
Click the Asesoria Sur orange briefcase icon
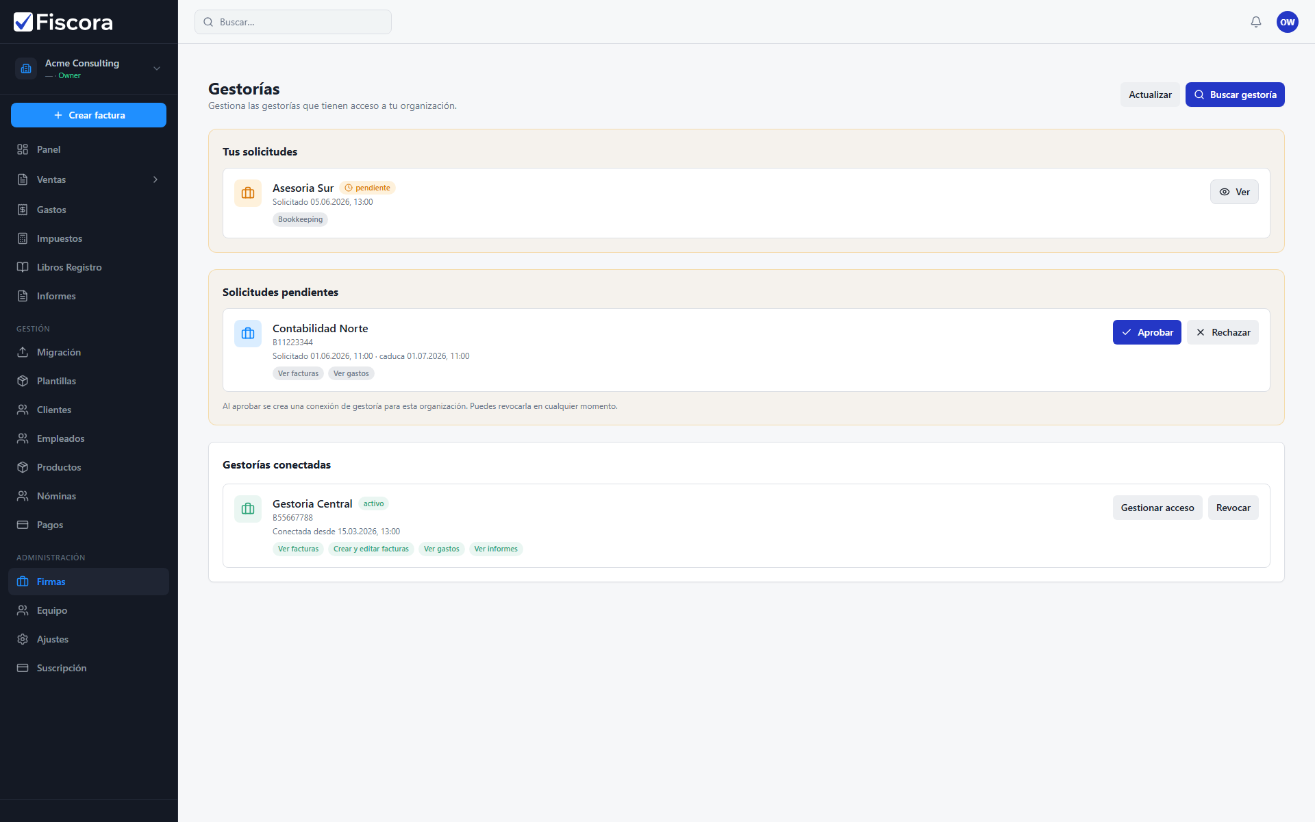pyautogui.click(x=248, y=193)
